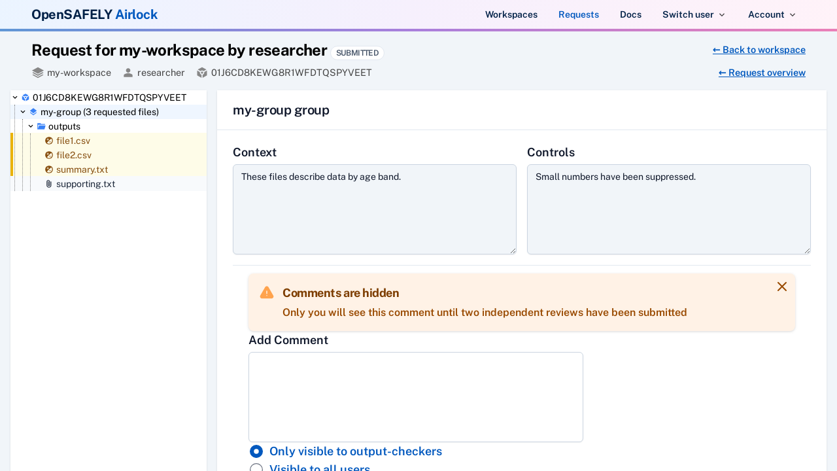The image size is (837, 471).
Task: Click the Context text area
Action: (375, 209)
